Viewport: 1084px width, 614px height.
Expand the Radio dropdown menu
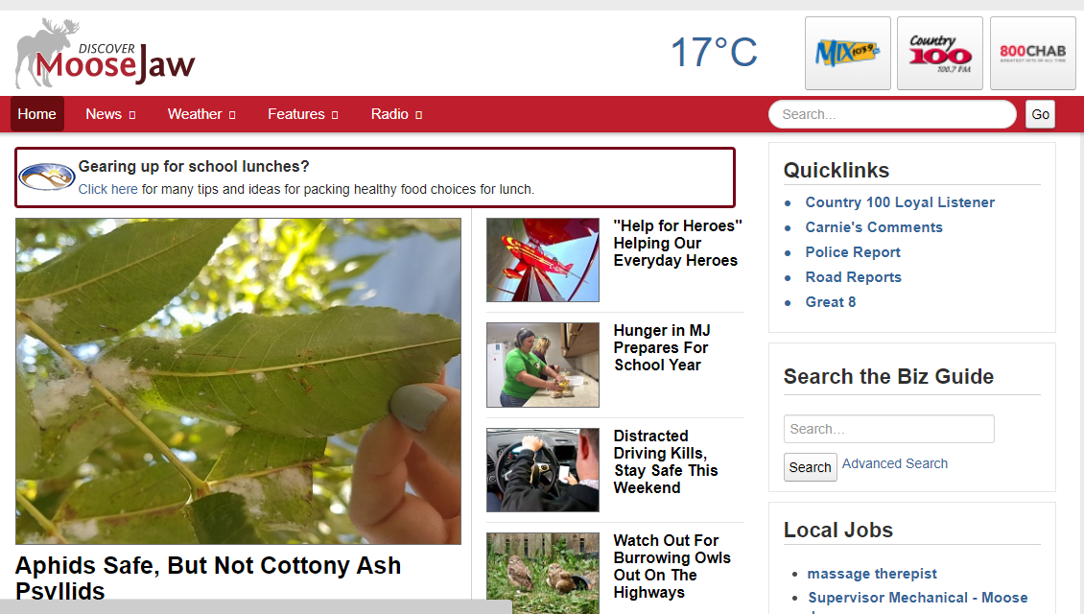[x=396, y=114]
